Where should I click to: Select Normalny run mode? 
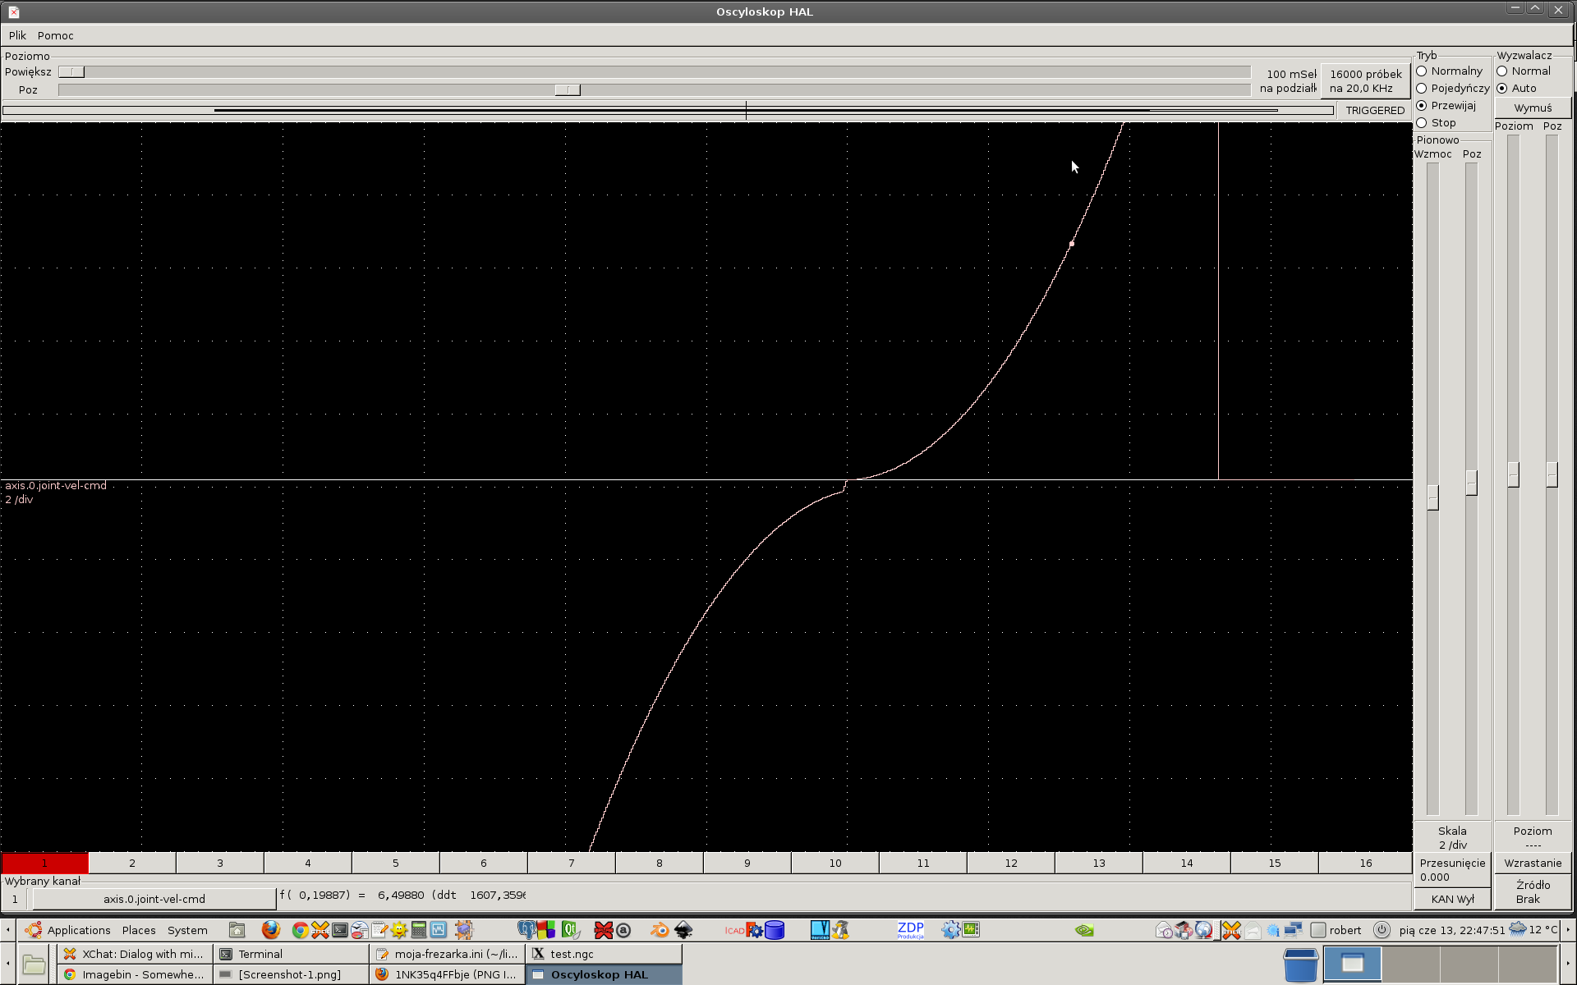point(1449,71)
